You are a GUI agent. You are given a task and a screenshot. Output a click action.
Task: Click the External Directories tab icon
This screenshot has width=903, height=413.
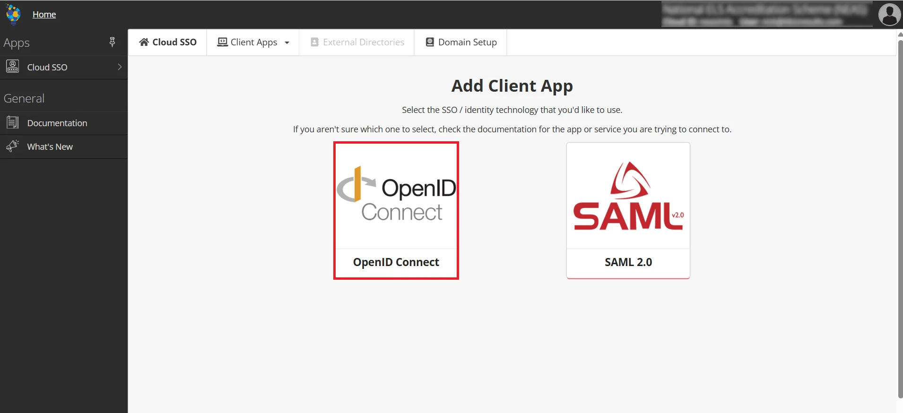click(x=314, y=42)
